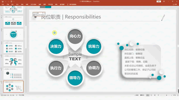Click the zoom out minus button
This screenshot has width=179, height=100.
click(x=161, y=95)
